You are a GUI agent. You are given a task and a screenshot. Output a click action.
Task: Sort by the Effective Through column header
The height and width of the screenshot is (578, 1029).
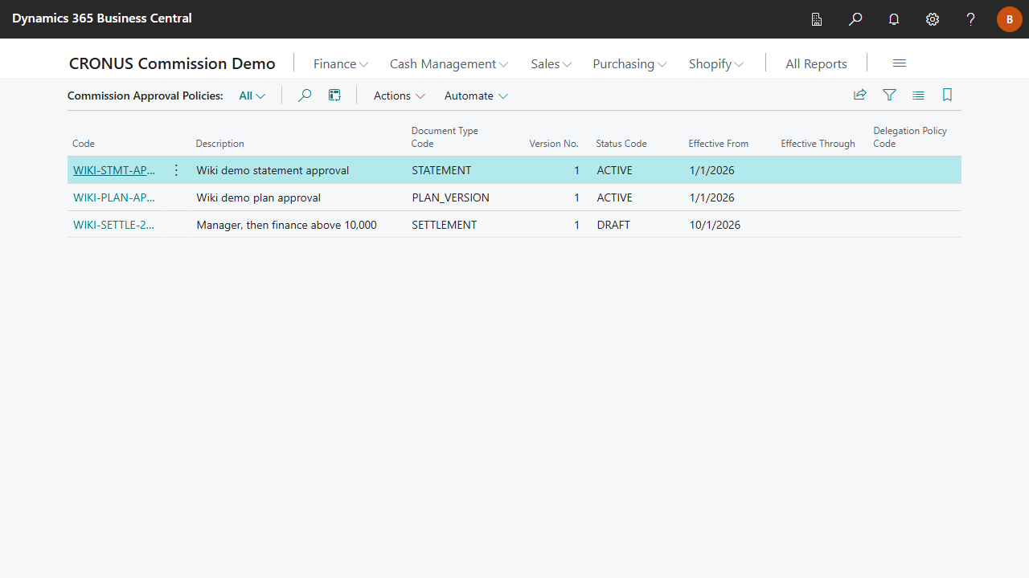click(x=818, y=144)
